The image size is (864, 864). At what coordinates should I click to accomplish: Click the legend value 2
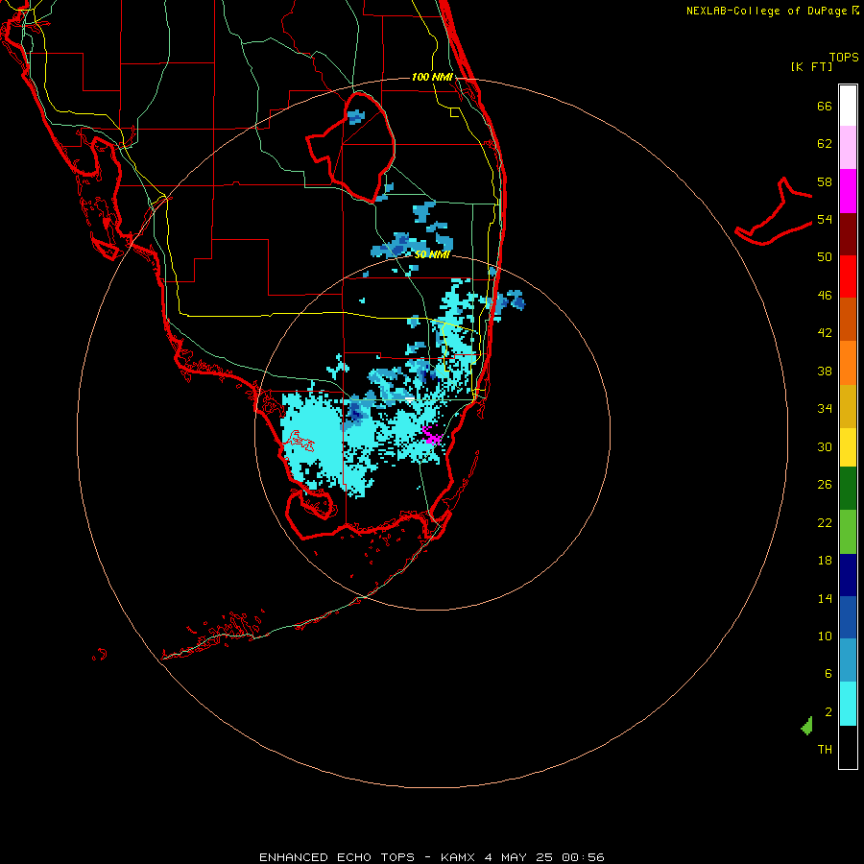828,712
